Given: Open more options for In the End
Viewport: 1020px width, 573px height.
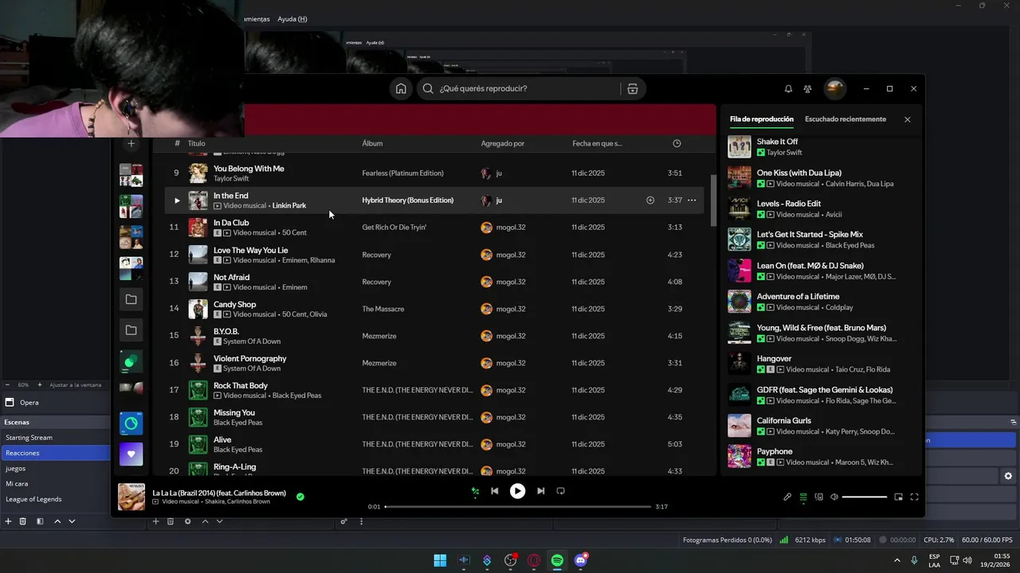Looking at the screenshot, I should [x=692, y=201].
